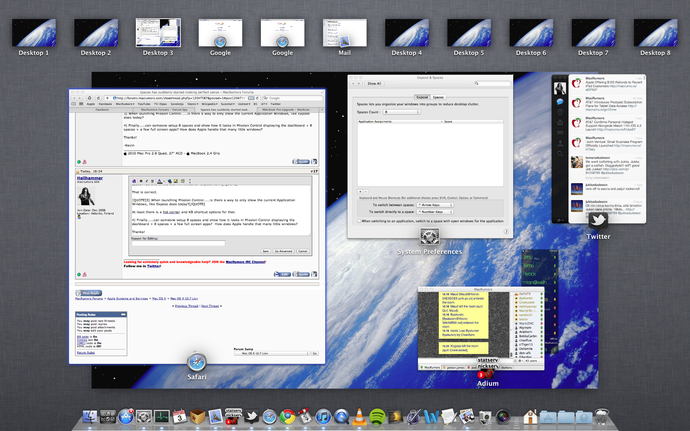The height and width of the screenshot is (431, 690).
Task: Switch to the Exposé tab
Action: (x=422, y=97)
